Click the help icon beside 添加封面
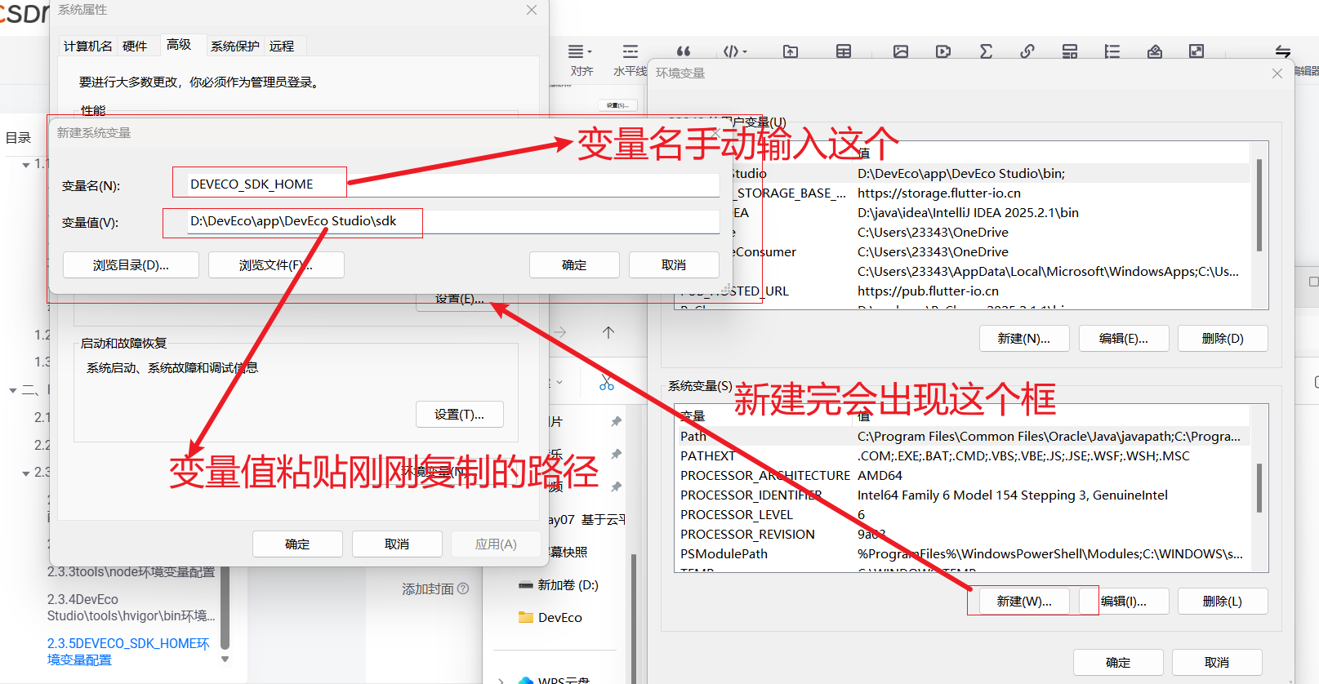Screen dimensions: 1319x684 463,589
